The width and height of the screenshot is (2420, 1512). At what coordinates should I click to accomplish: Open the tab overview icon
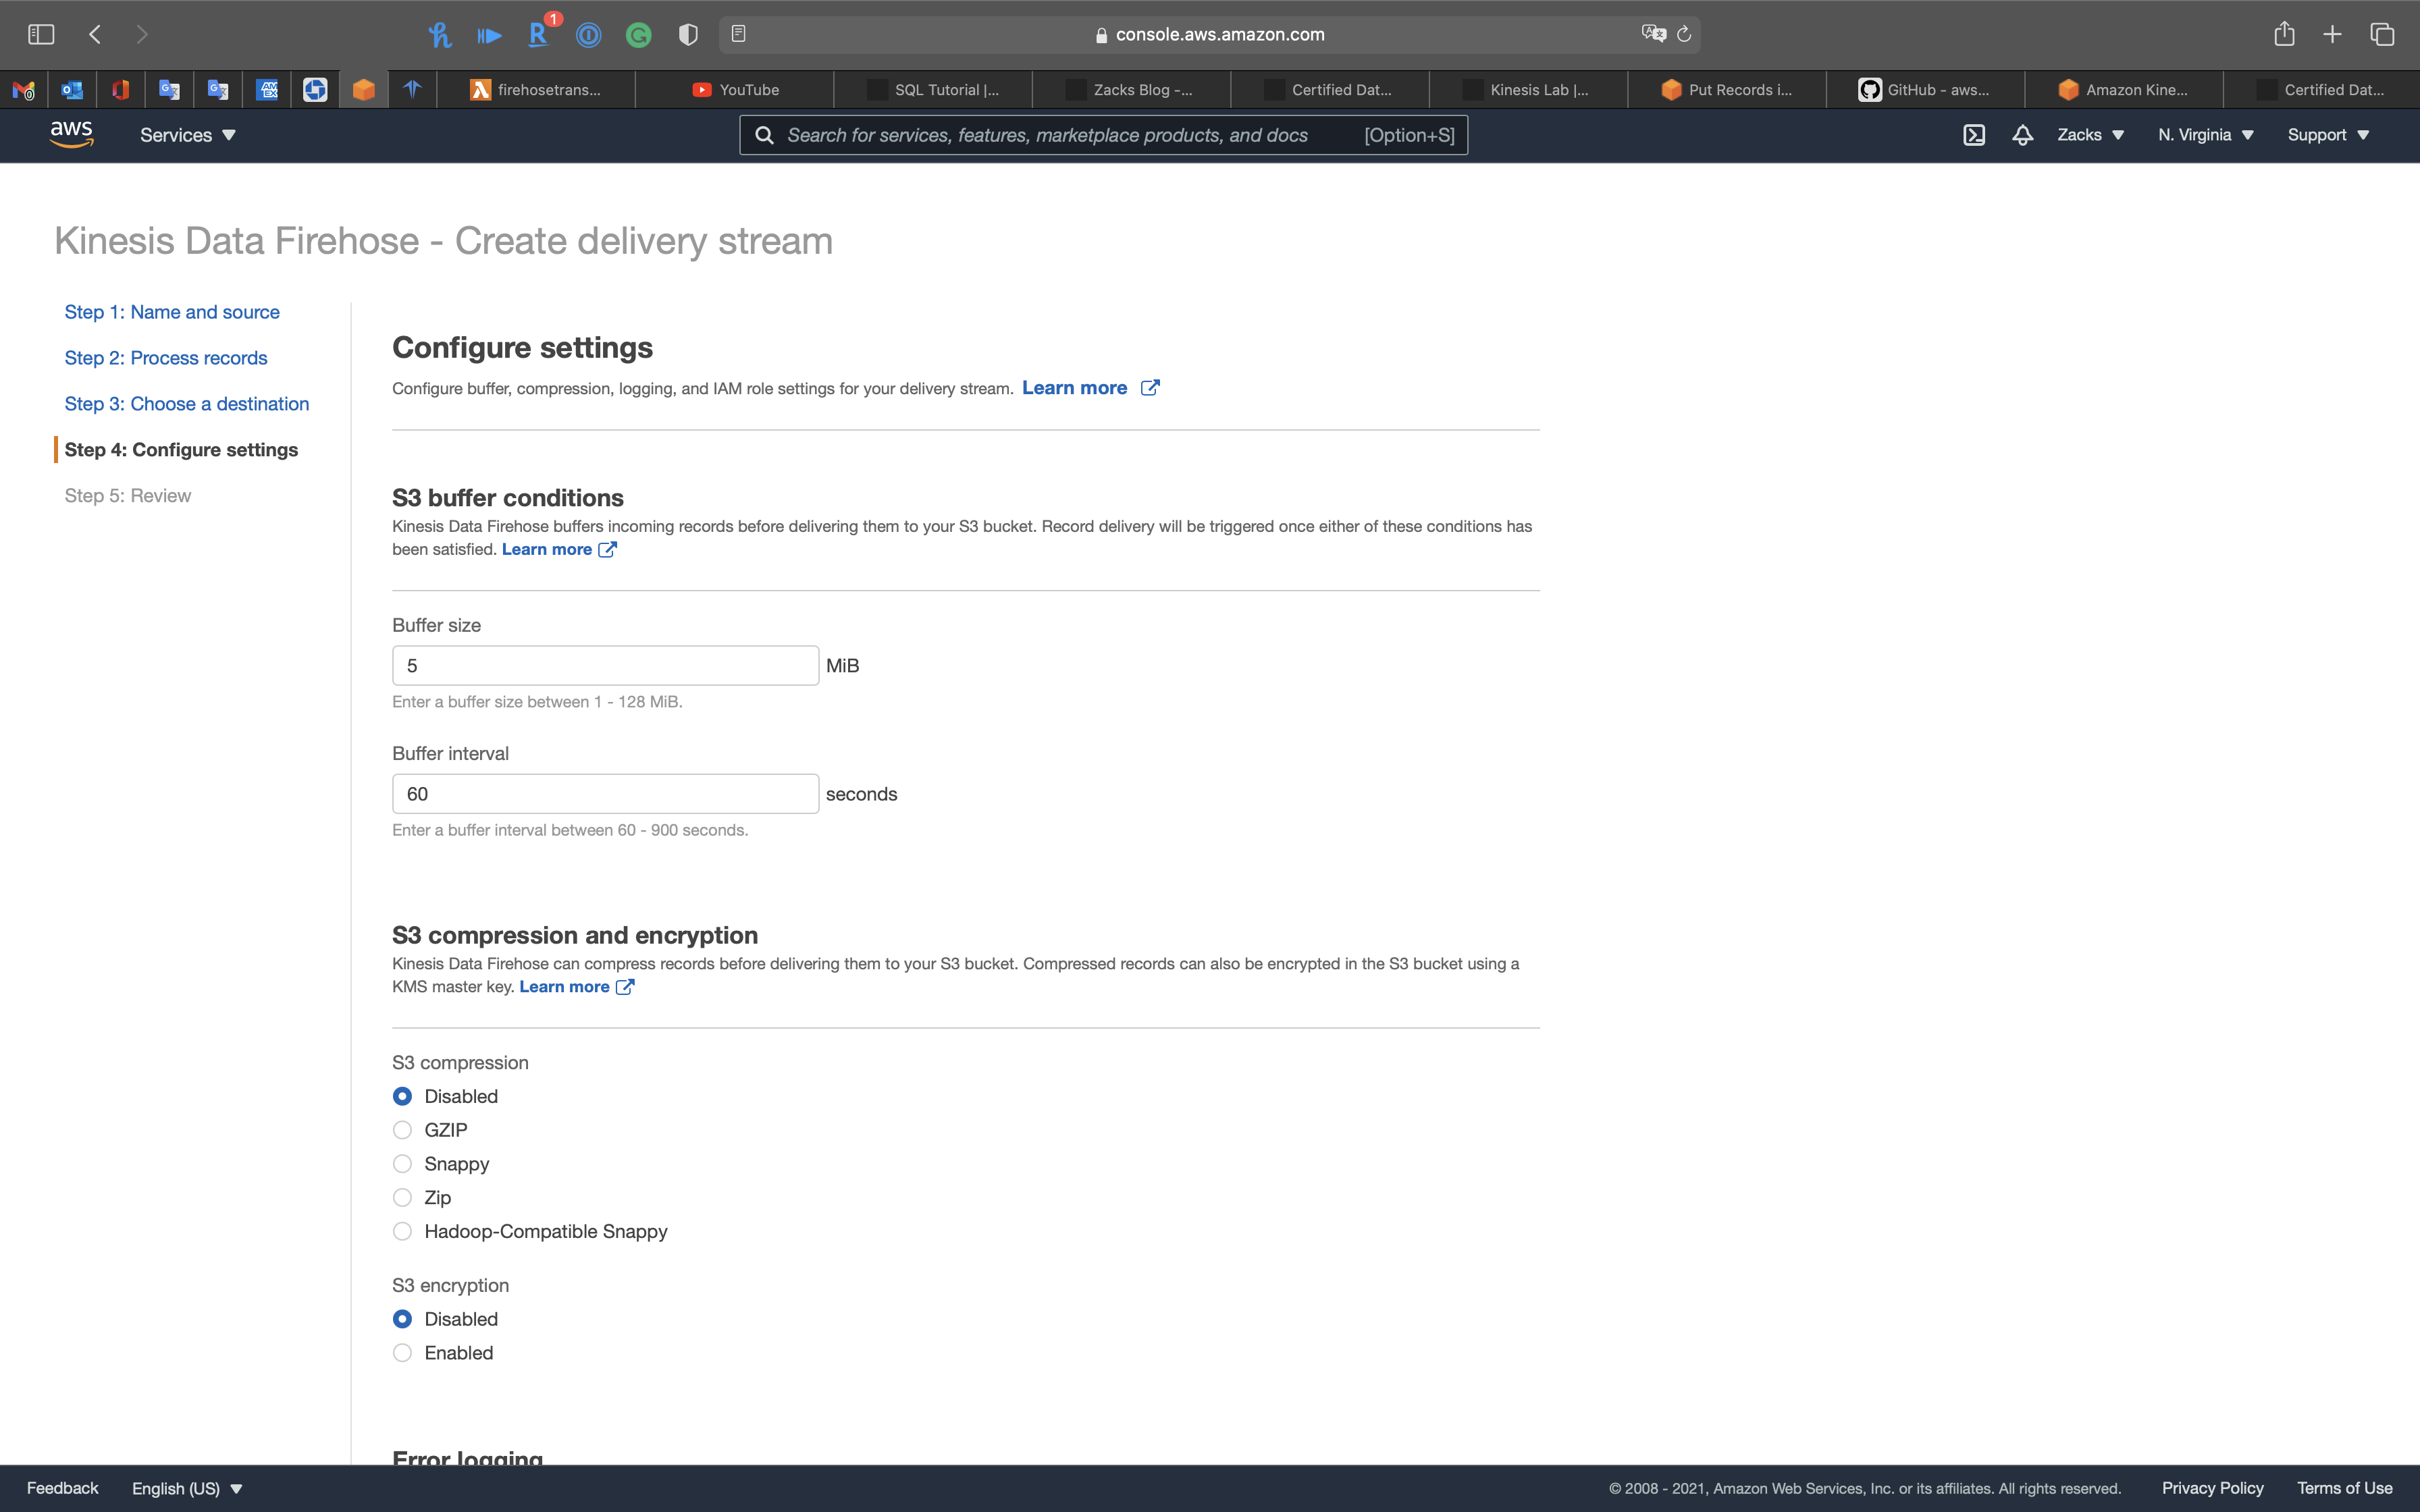pyautogui.click(x=2382, y=35)
